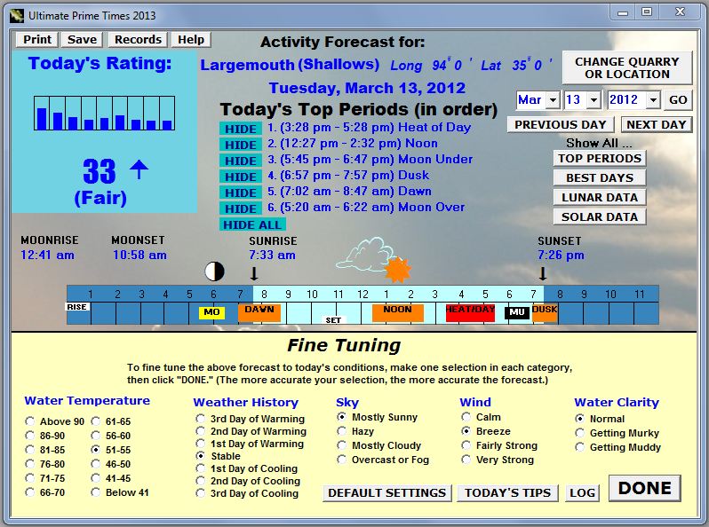Open the year dropdown showing 2012
Screen dimensions: 709x527
coord(653,99)
